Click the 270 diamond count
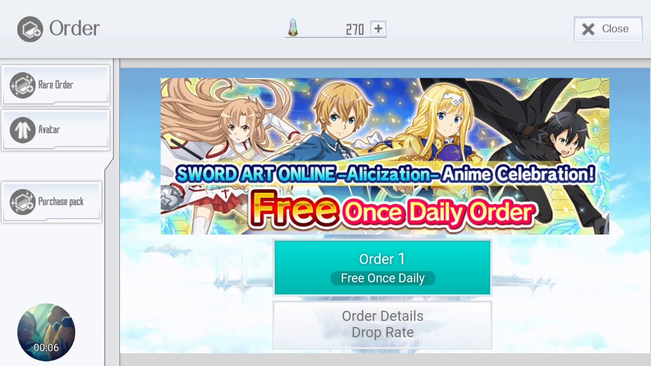This screenshot has width=651, height=366. (354, 29)
